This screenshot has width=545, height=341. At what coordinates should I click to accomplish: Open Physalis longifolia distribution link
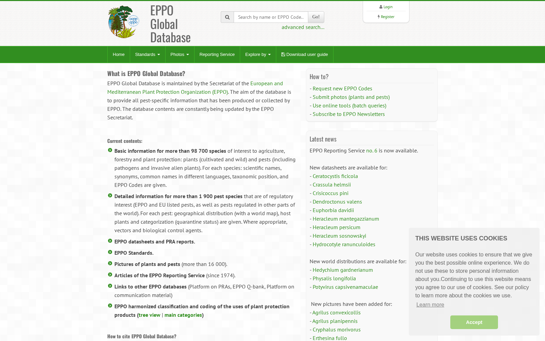pyautogui.click(x=334, y=278)
